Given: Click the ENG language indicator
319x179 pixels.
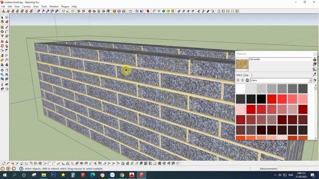Looking at the screenshot, I should [x=291, y=175].
